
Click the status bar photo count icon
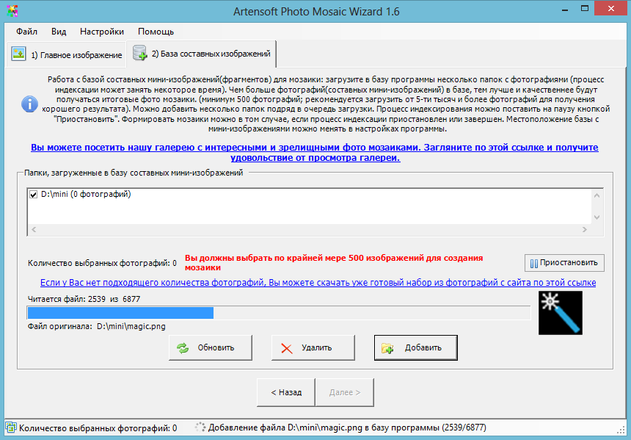pyautogui.click(x=11, y=428)
